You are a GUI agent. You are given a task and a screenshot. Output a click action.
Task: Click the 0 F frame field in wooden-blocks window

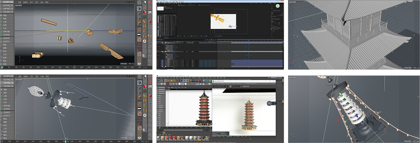tap(146, 67)
